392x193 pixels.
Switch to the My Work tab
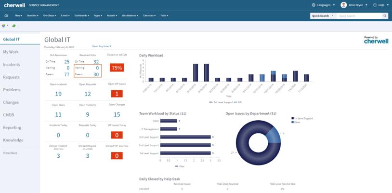tap(11, 52)
